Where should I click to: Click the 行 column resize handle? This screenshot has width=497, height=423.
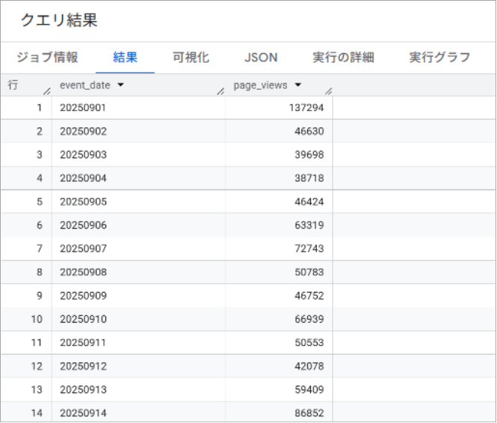click(47, 91)
